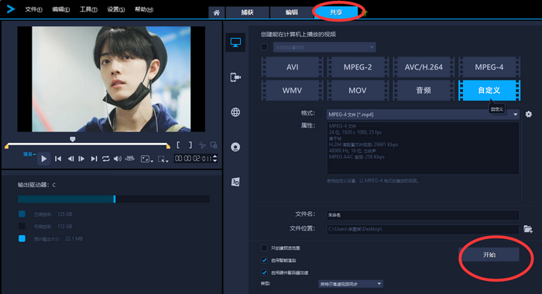Jump to the end of the project

[x=94, y=159]
